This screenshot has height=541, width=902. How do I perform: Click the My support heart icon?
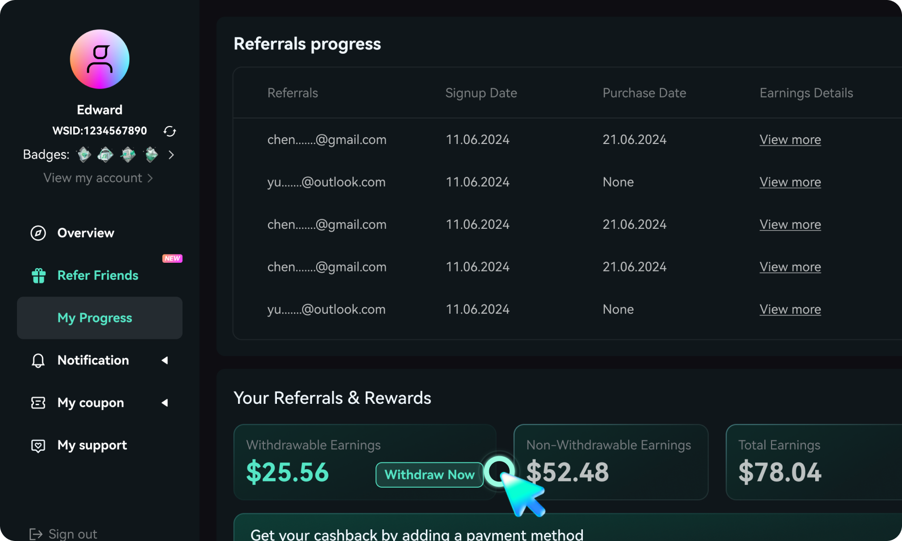click(x=38, y=446)
